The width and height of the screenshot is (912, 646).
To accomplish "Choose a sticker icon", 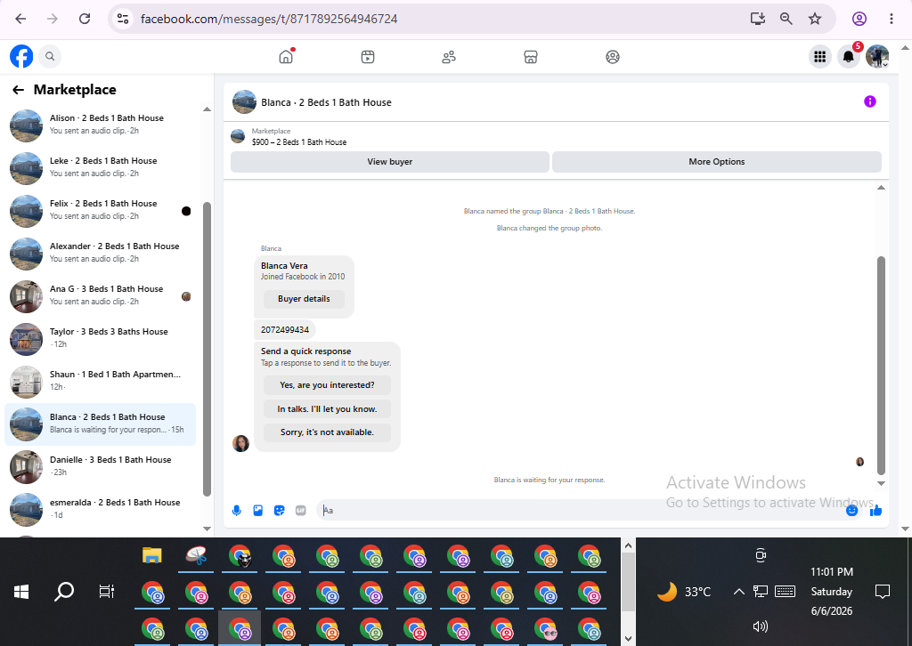I will tap(279, 511).
